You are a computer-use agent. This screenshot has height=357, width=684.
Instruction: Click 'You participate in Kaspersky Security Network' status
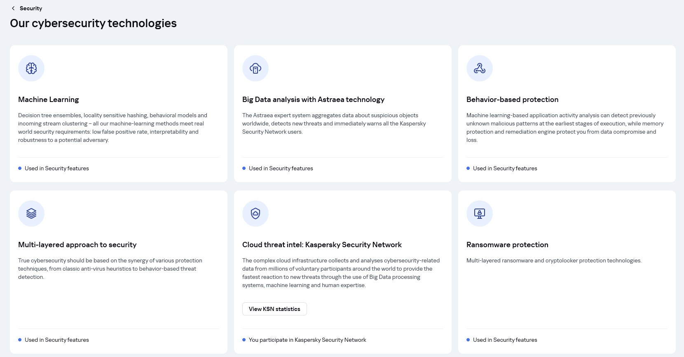click(307, 340)
